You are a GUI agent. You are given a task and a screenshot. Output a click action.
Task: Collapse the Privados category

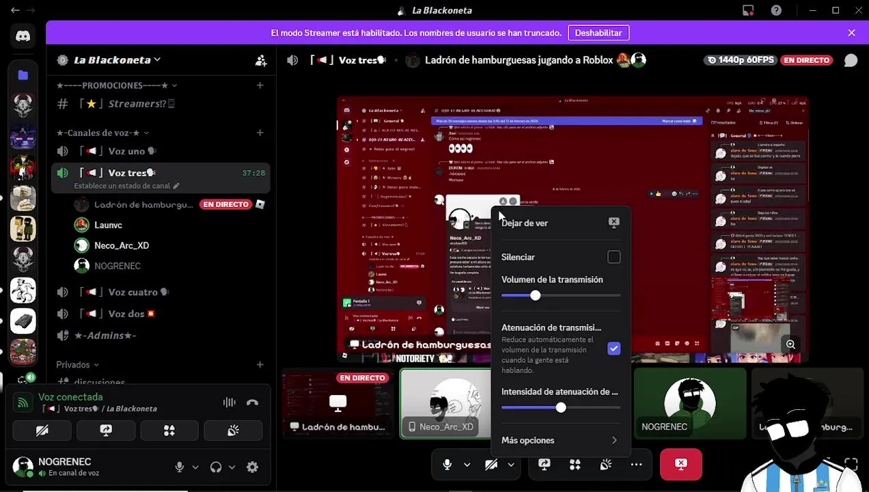coord(77,364)
